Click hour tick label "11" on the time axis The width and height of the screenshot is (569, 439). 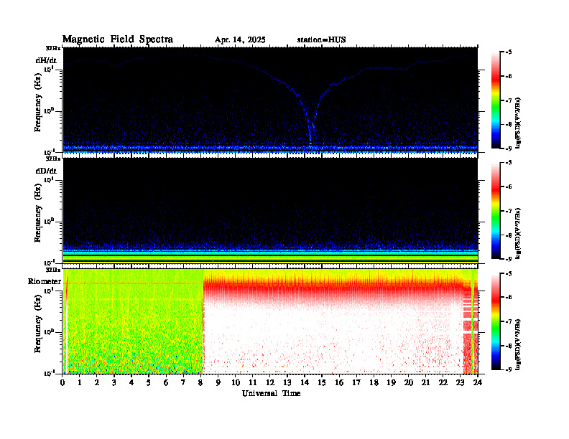[x=253, y=383]
